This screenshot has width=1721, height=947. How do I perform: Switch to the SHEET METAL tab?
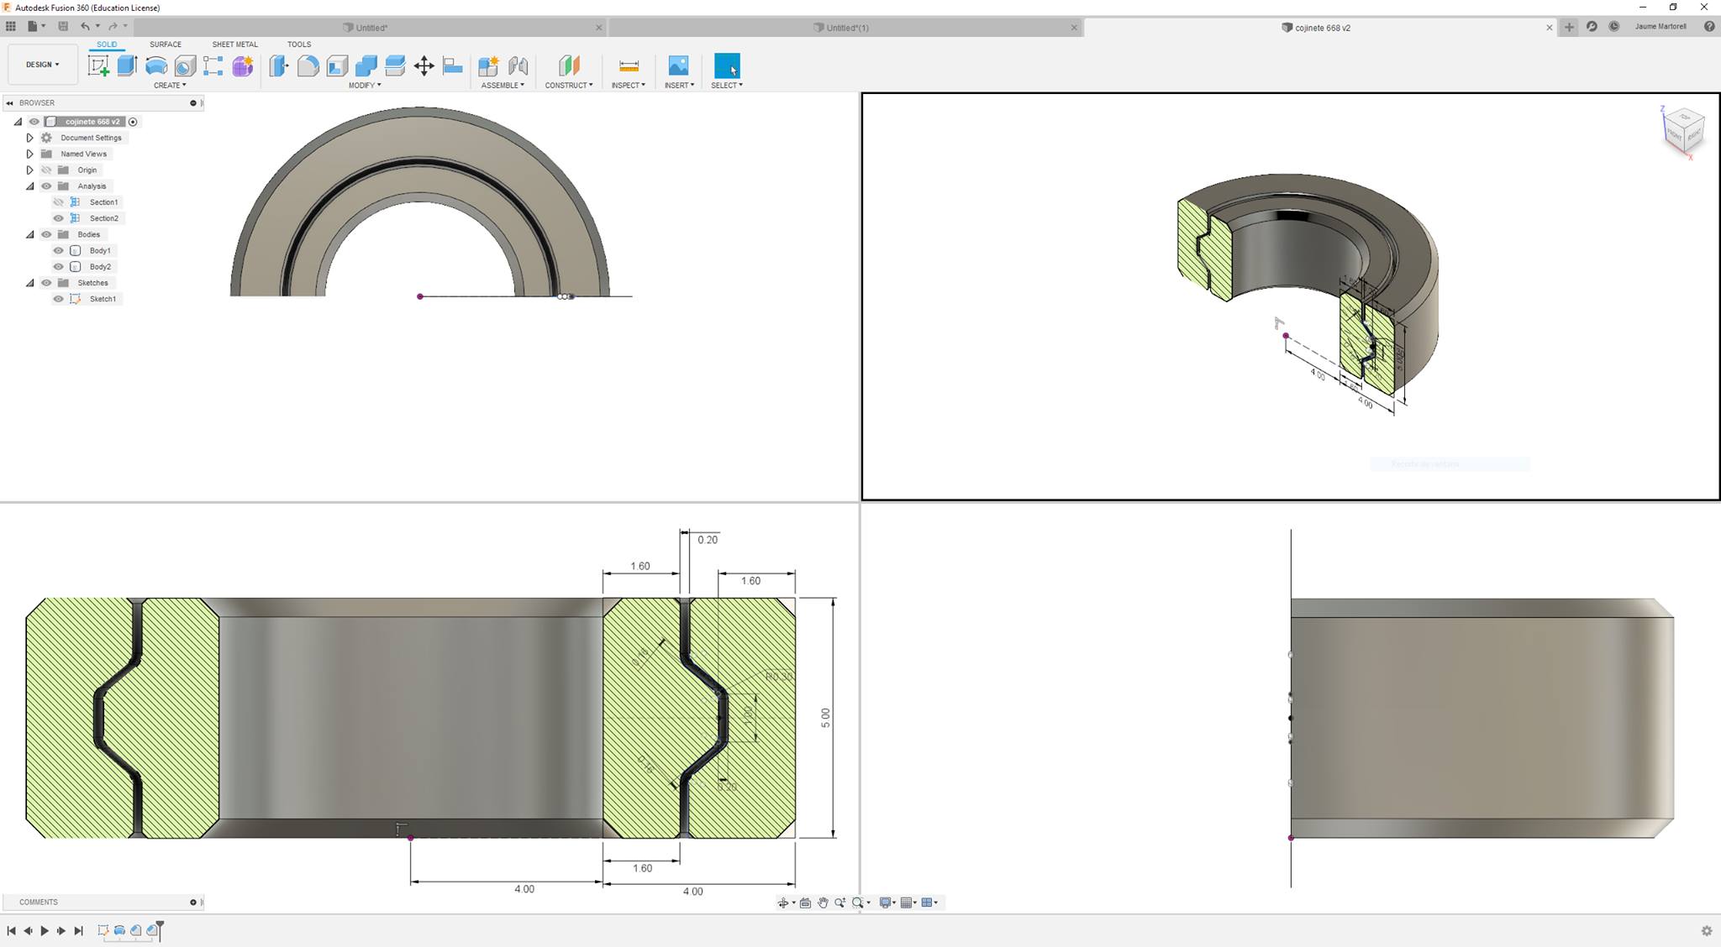coord(235,44)
